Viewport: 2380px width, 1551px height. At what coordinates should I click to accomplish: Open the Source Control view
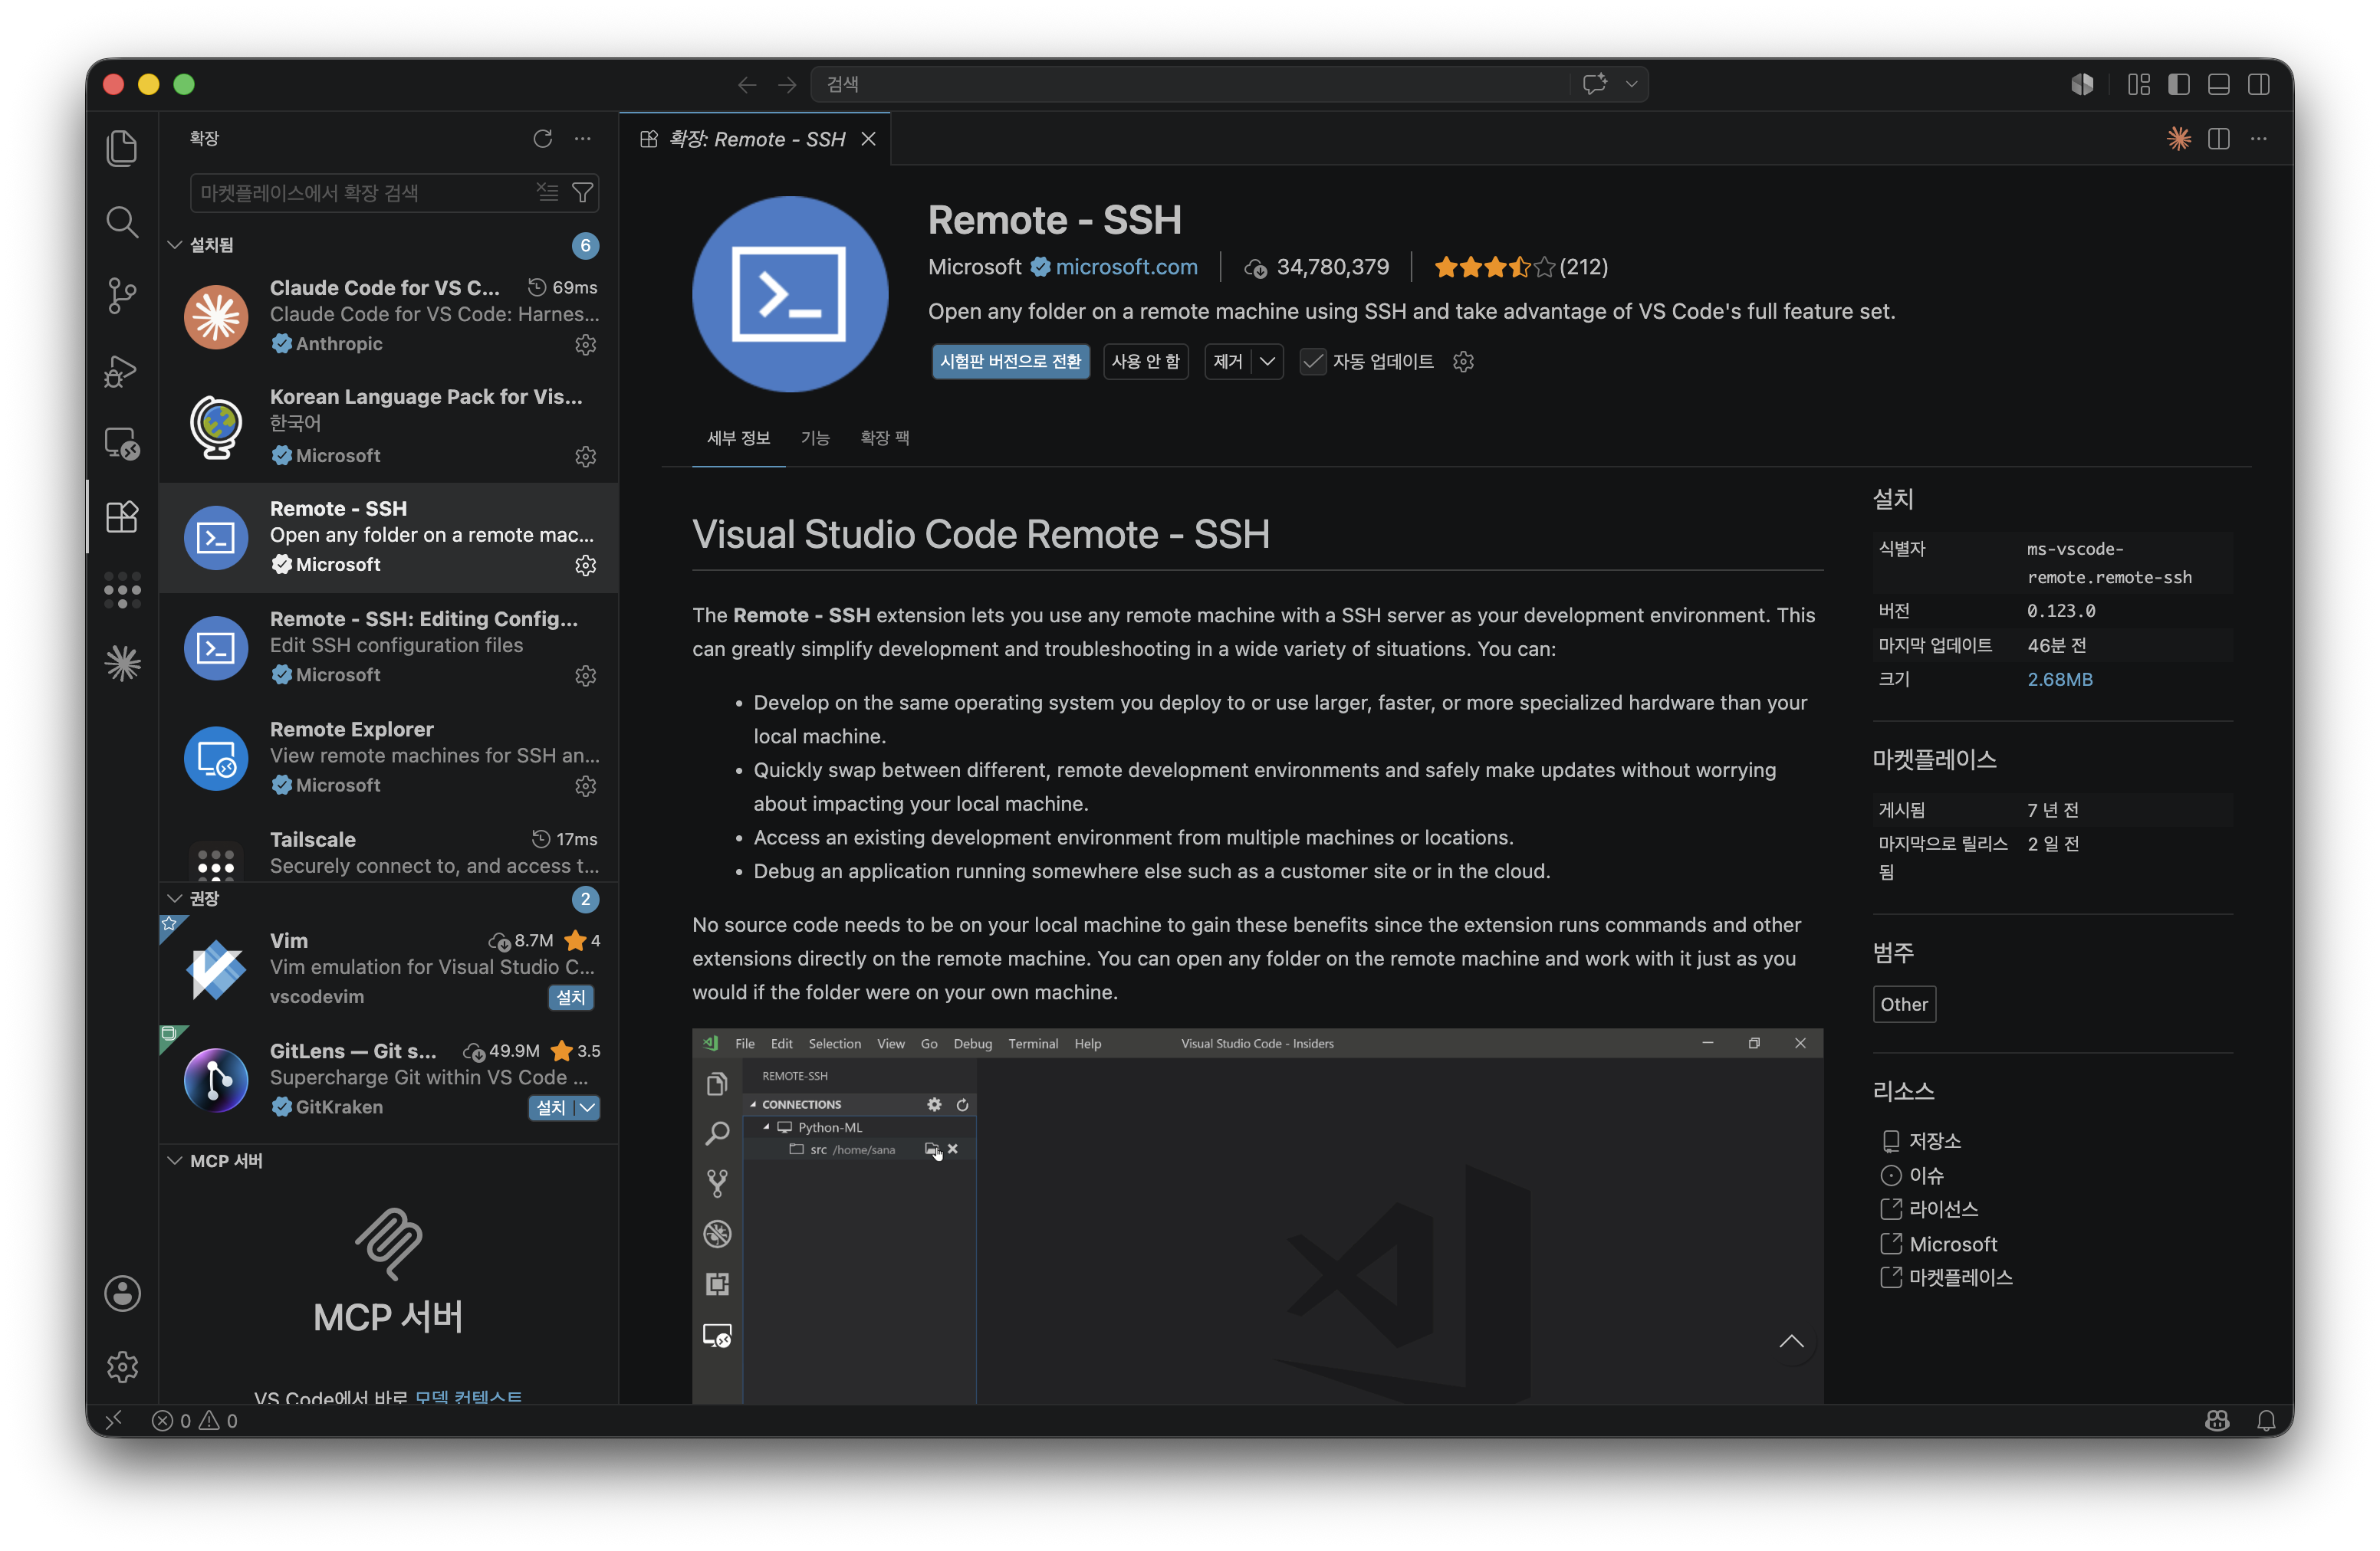[122, 296]
